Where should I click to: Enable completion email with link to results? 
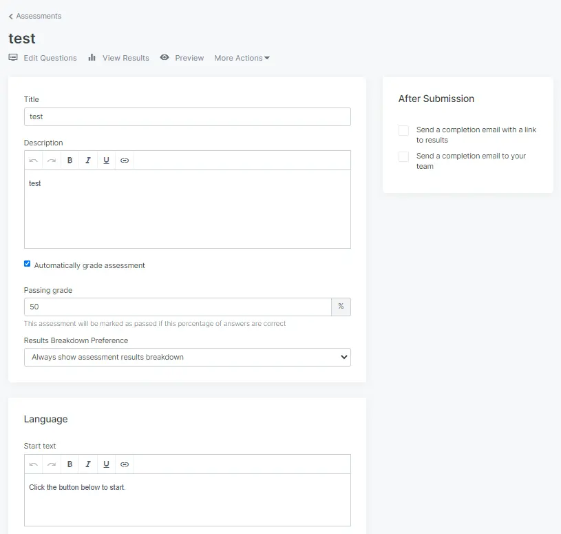tap(403, 130)
